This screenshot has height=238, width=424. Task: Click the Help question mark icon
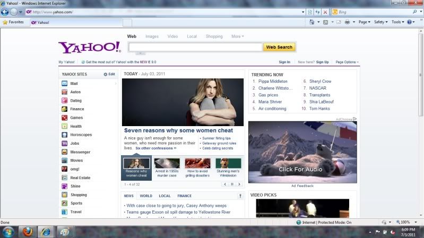pos(409,22)
